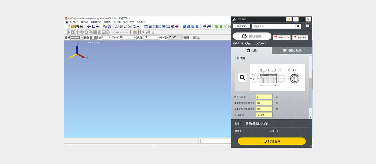Click the yellow pin icon in panel header

click(289, 19)
